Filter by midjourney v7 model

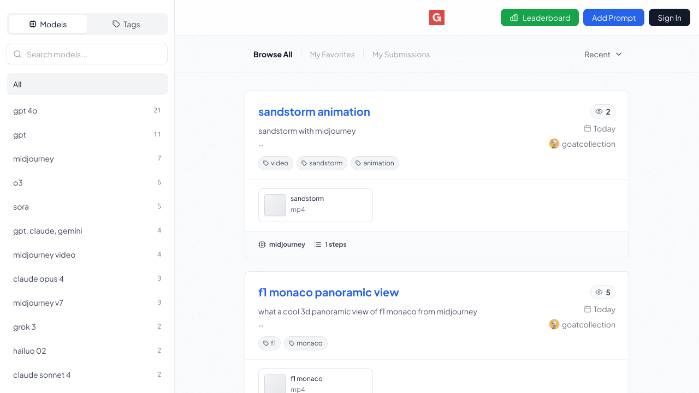tap(87, 302)
